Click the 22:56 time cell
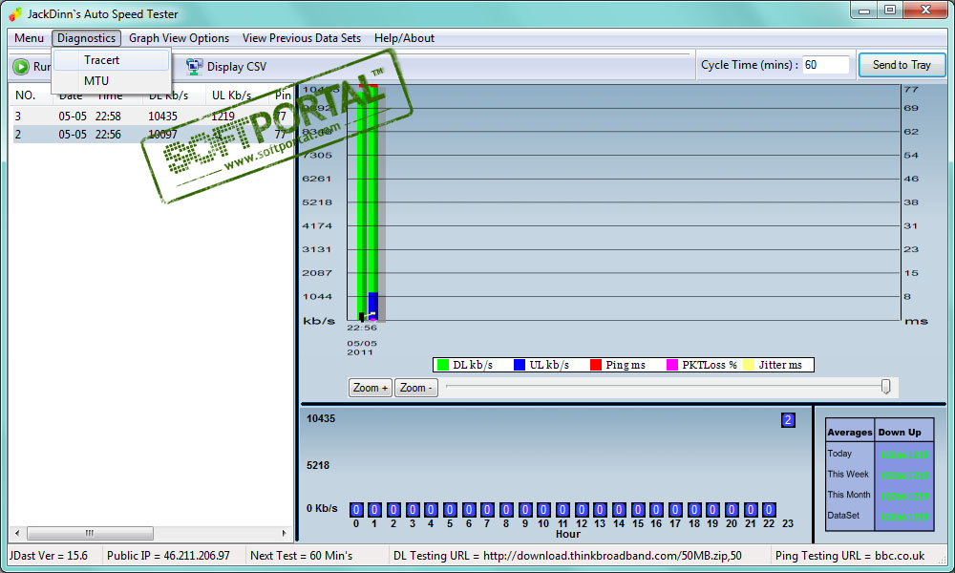This screenshot has height=573, width=955. (108, 134)
